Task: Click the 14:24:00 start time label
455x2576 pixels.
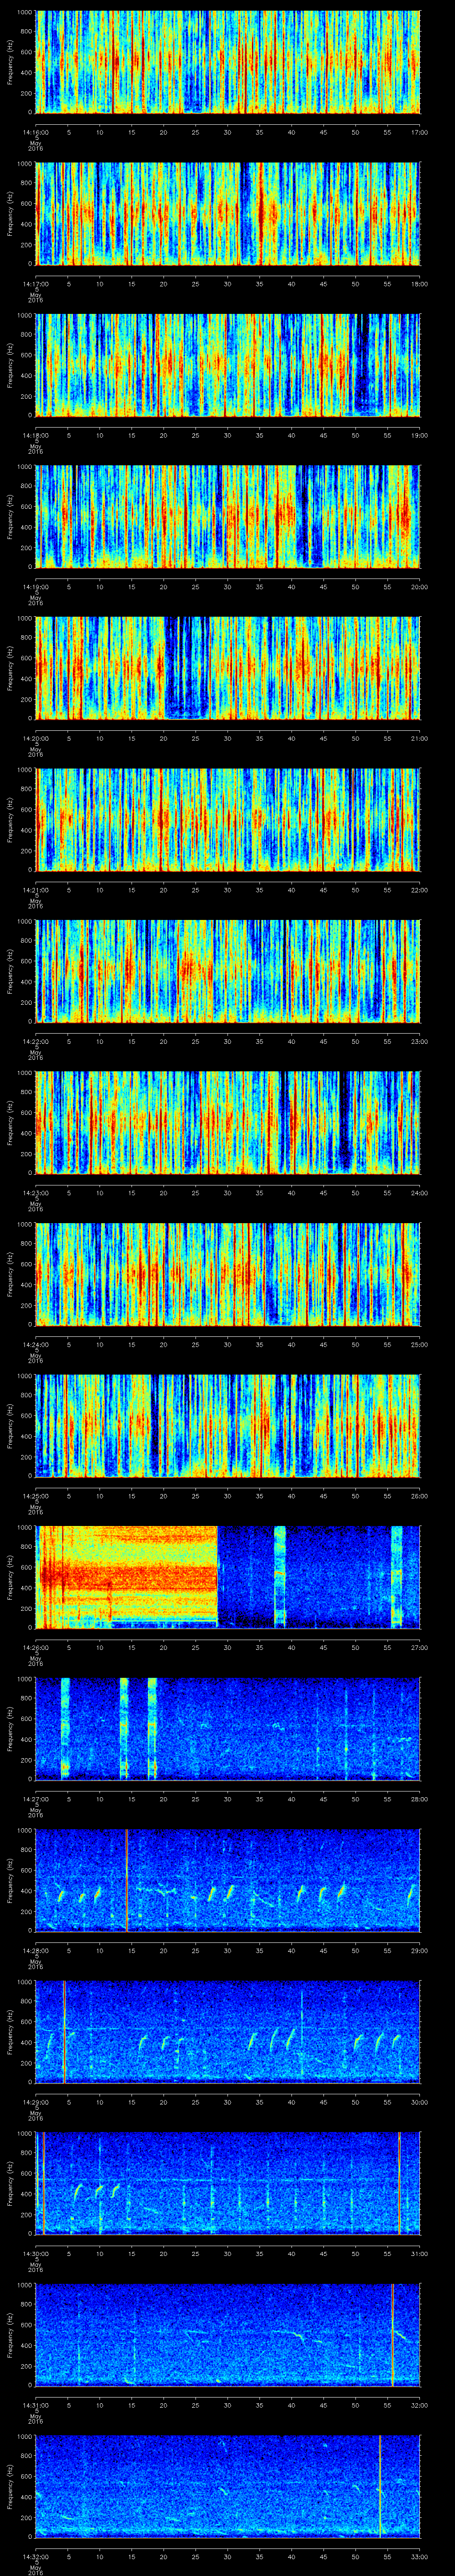Action: click(36, 1344)
